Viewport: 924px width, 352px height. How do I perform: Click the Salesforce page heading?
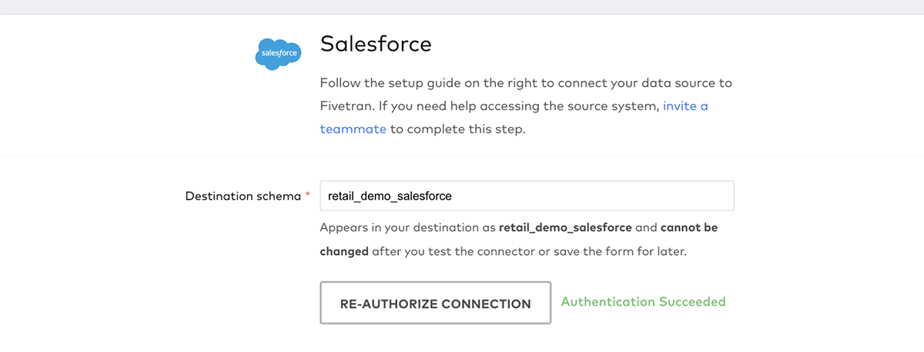tap(376, 44)
